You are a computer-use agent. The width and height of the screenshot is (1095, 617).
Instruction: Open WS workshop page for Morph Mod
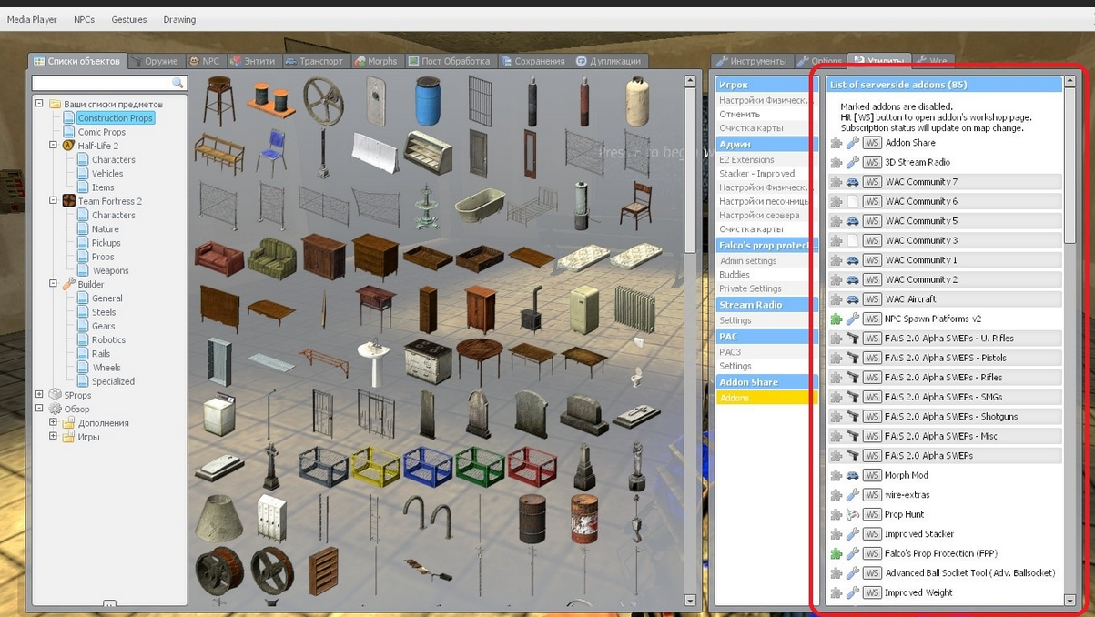click(872, 475)
